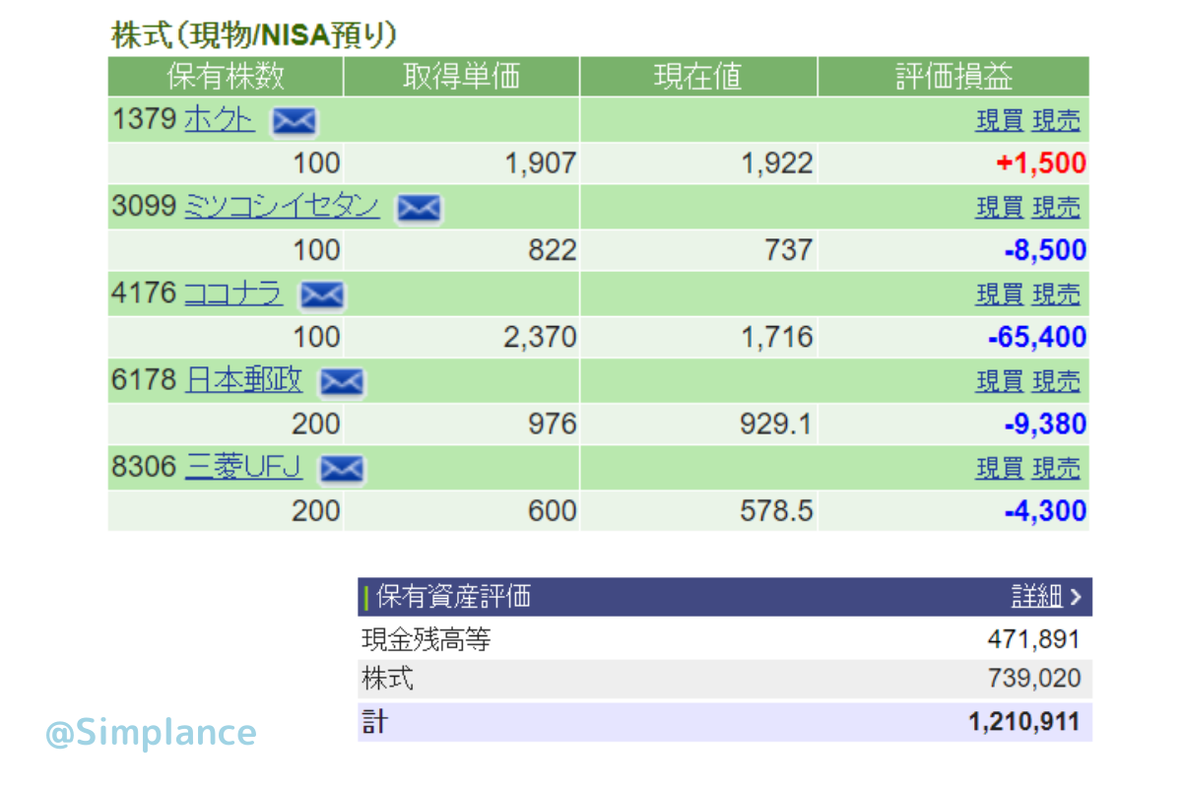Open the envelope icon for ココナラ
1182x788 pixels.
click(x=321, y=295)
